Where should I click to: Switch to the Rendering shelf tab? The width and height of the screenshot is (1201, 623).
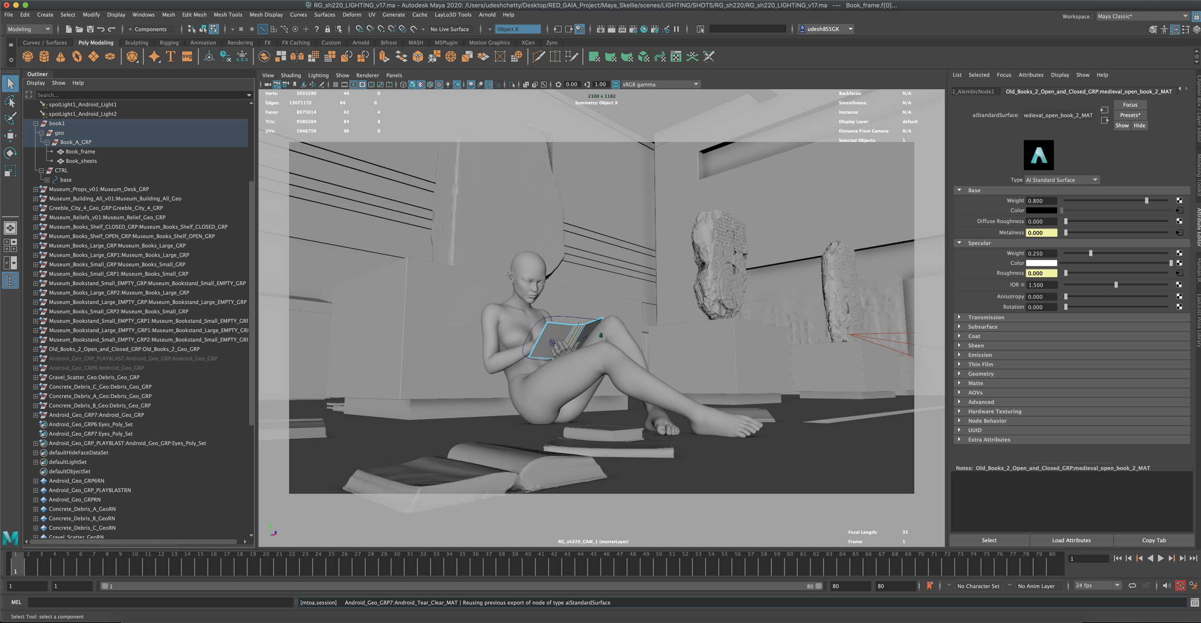240,43
